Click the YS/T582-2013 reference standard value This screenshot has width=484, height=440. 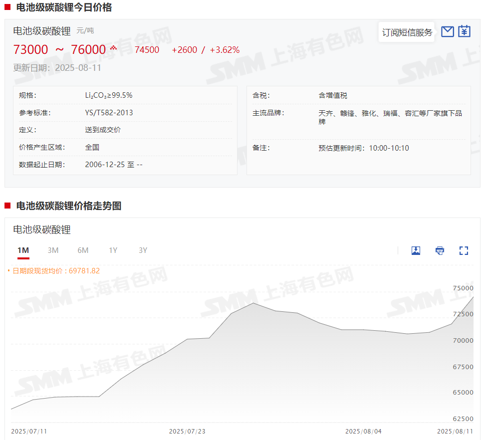[109, 113]
